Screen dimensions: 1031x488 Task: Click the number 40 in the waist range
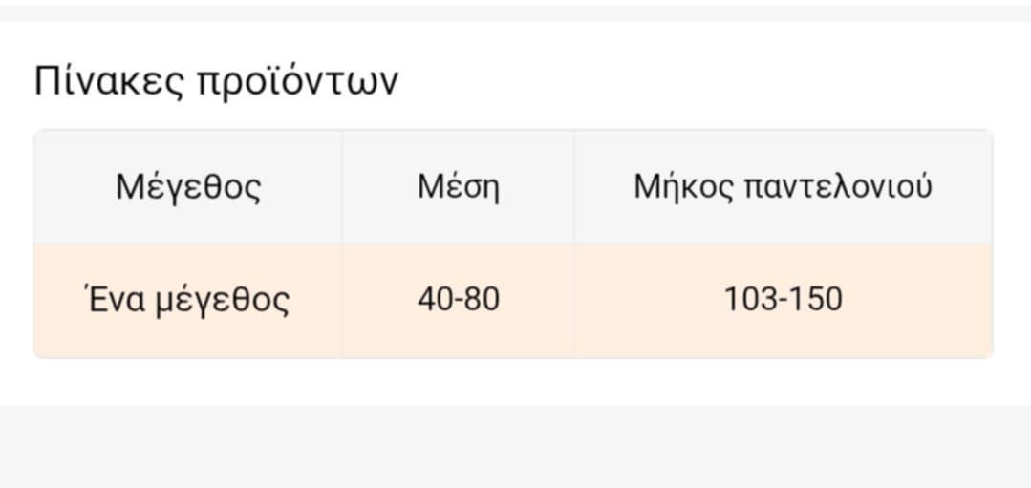(434, 300)
